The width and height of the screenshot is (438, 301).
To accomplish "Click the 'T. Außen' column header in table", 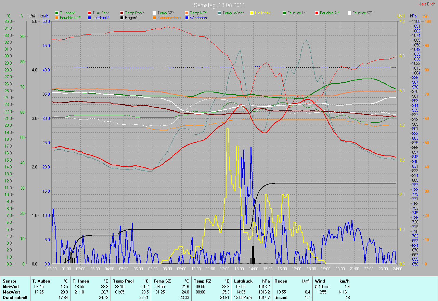I will [x=41, y=281].
